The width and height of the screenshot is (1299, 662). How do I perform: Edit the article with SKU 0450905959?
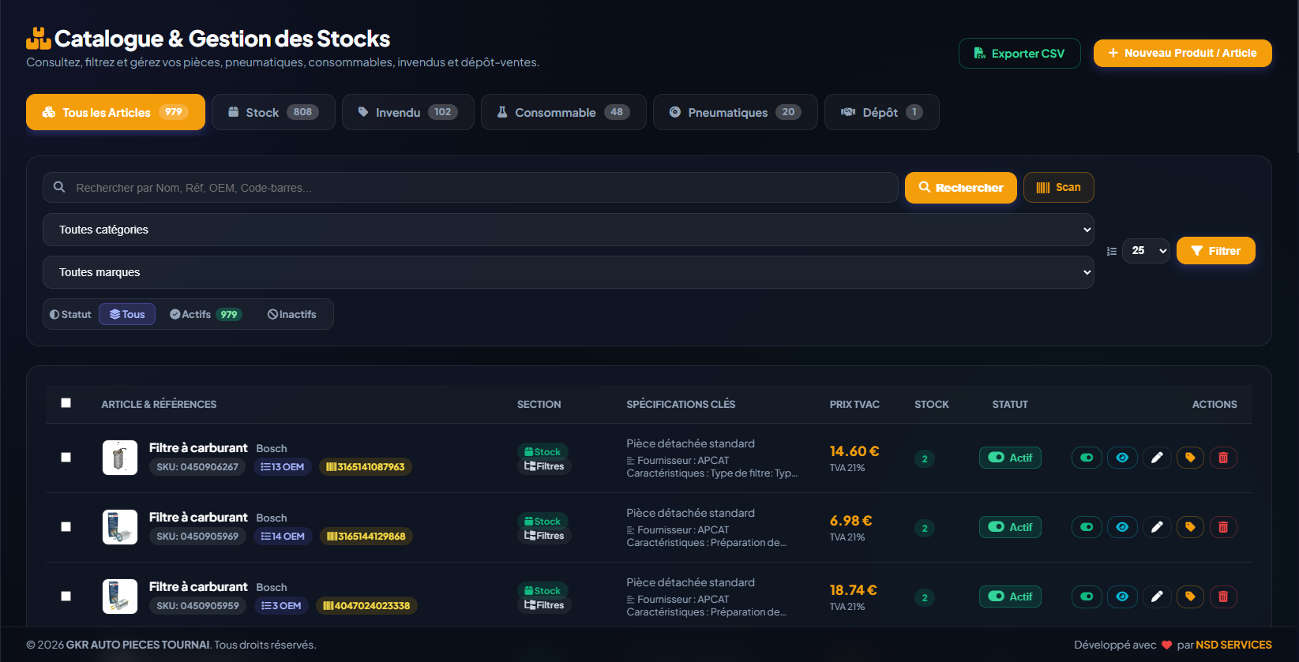point(1157,597)
